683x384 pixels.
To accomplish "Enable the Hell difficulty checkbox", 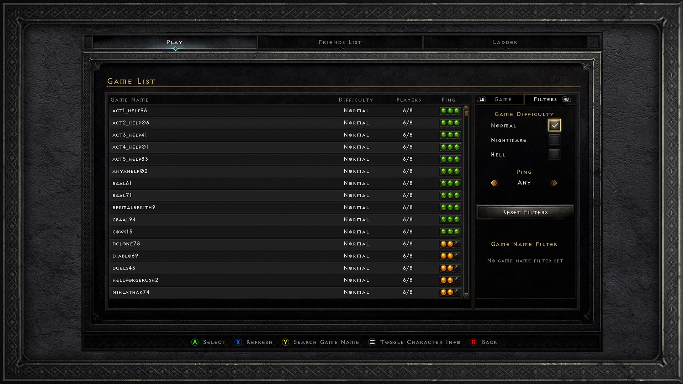I will point(554,154).
